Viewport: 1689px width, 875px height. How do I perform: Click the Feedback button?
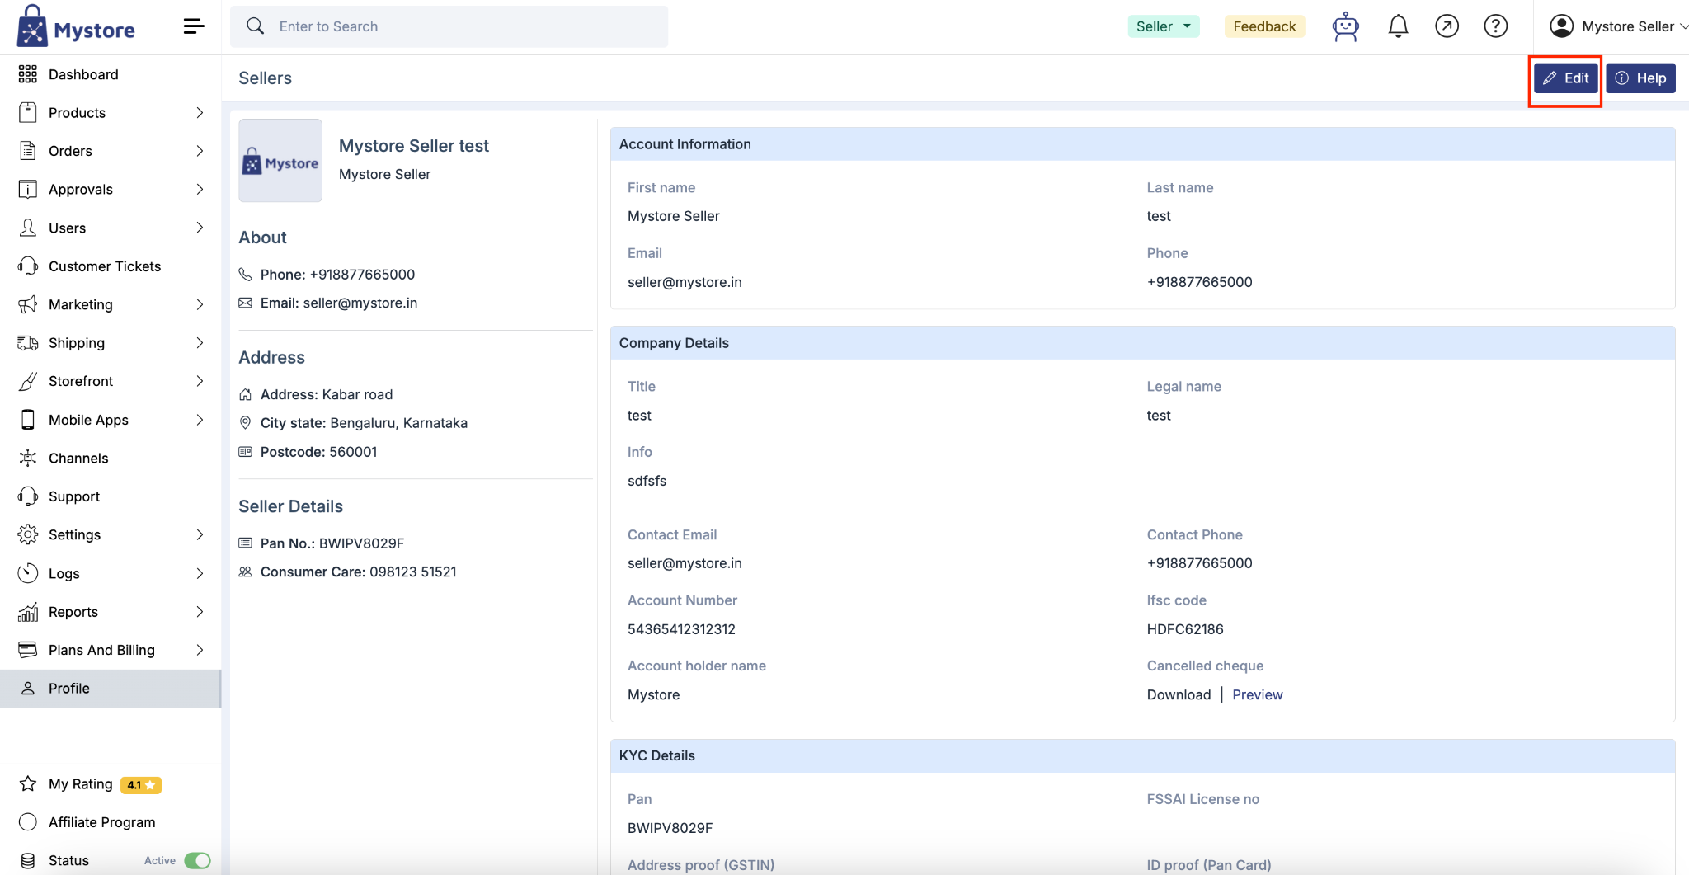click(1264, 26)
